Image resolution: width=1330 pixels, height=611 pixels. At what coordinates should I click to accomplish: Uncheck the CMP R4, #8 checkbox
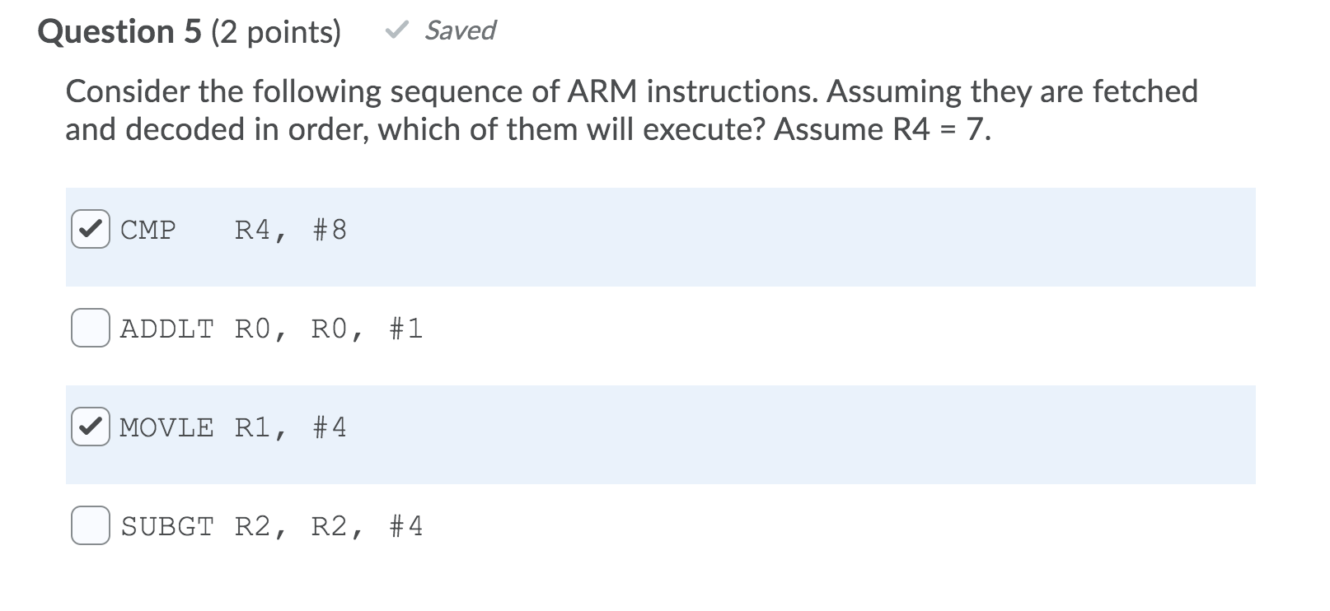90,229
